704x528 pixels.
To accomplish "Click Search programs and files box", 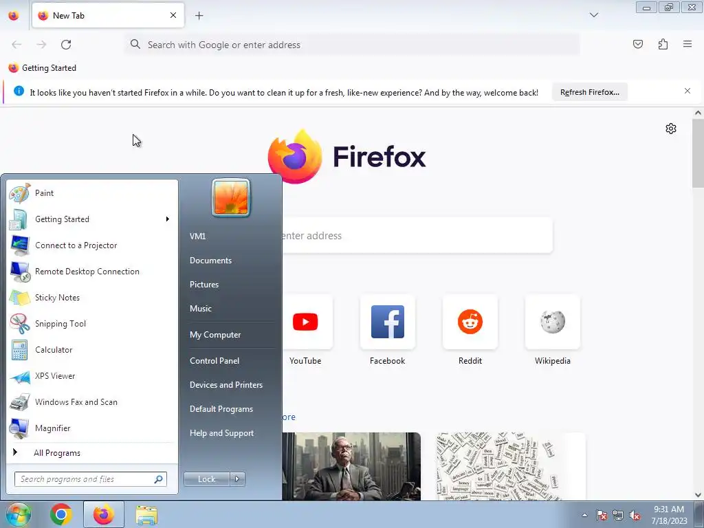I will 90,479.
